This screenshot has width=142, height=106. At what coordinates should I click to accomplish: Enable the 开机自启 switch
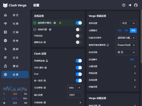[x=79, y=36]
